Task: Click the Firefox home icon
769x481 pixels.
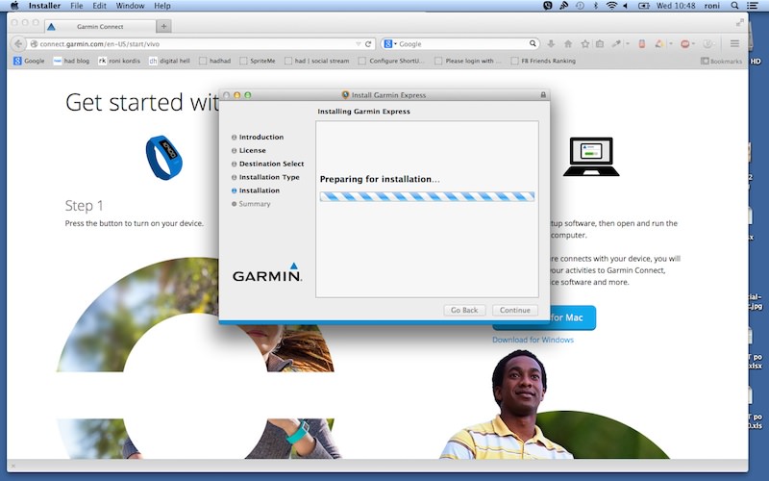Action: [568, 44]
